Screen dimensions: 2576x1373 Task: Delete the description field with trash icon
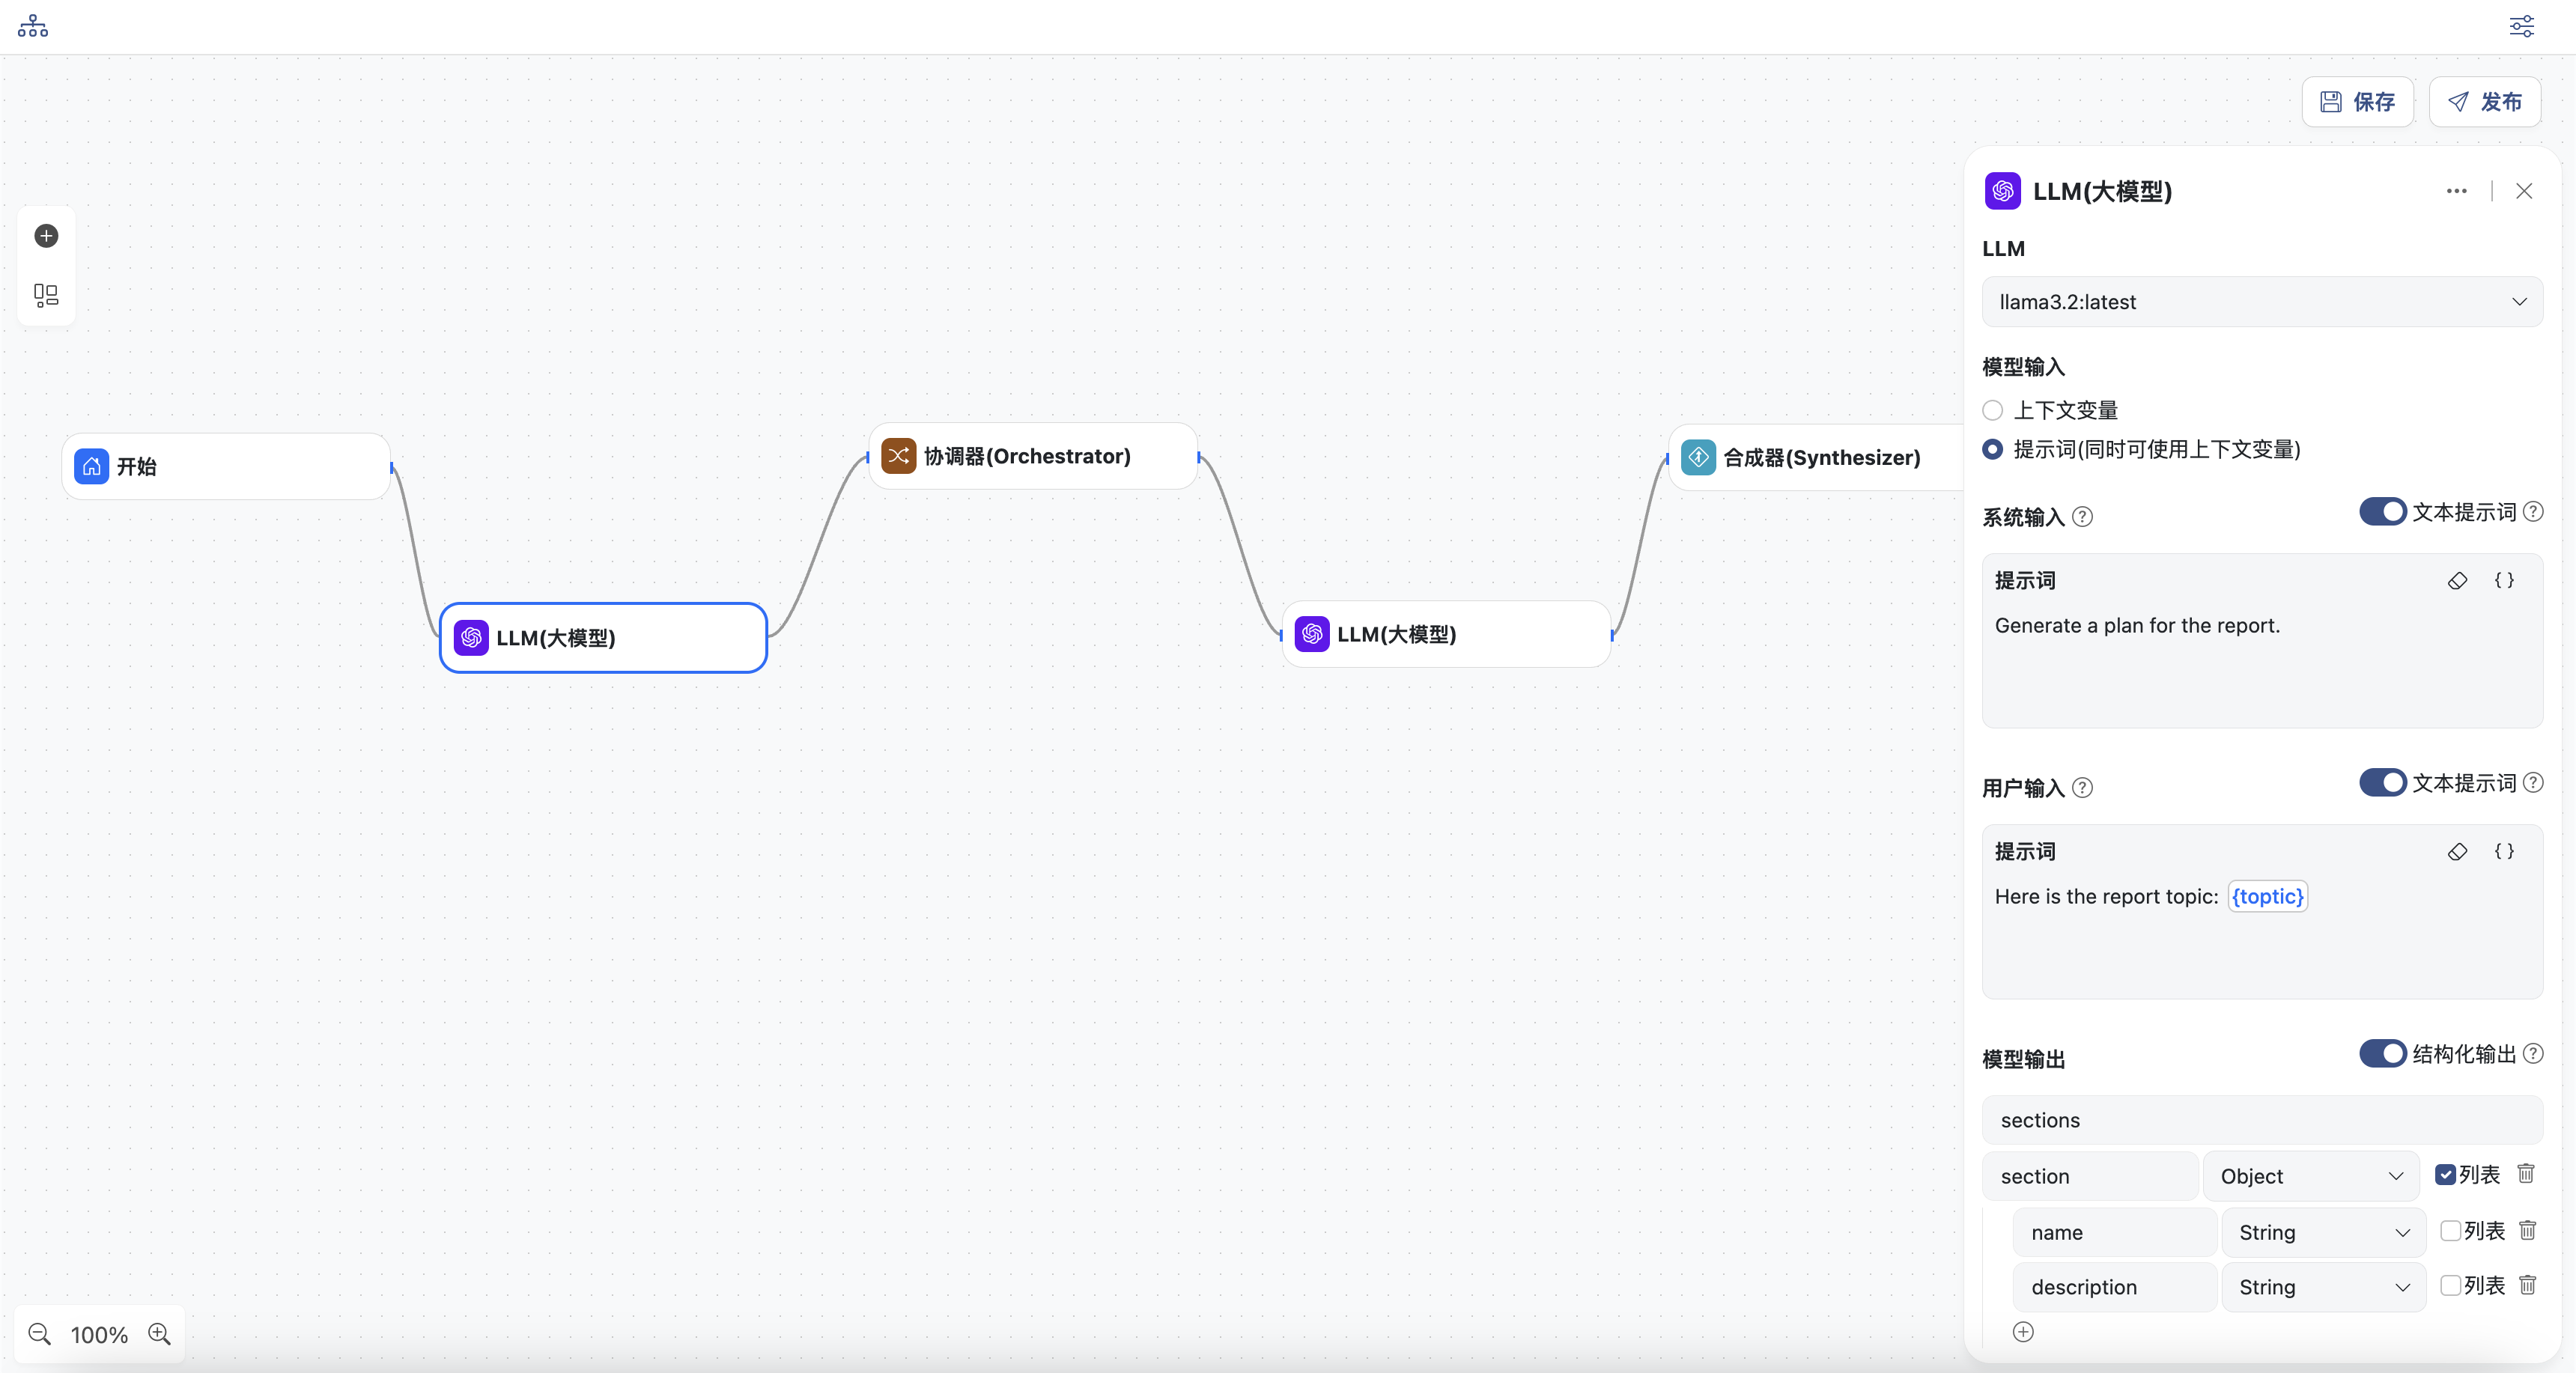[x=2527, y=1285]
